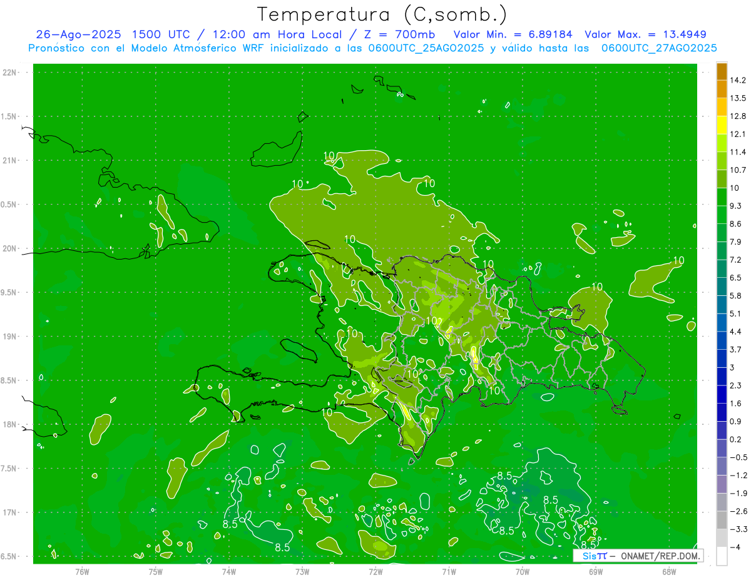Click the "70W" longitude axis label
751x580 pixels.
(x=522, y=571)
